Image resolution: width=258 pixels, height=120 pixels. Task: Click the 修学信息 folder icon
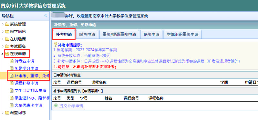coord(7,32)
